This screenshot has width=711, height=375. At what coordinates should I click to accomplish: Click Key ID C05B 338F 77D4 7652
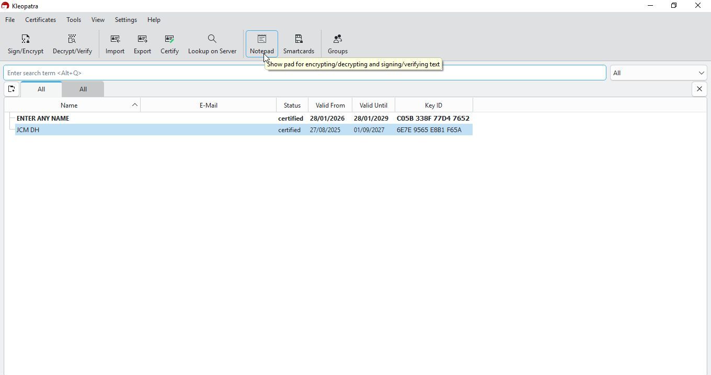[x=433, y=119]
